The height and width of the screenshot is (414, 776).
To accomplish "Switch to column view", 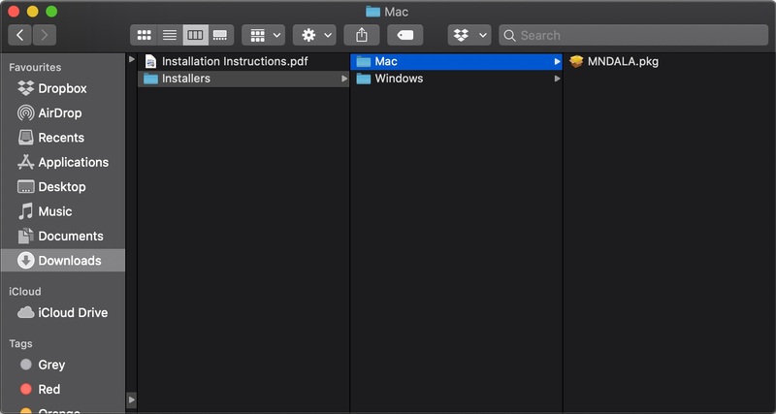I will (x=196, y=35).
